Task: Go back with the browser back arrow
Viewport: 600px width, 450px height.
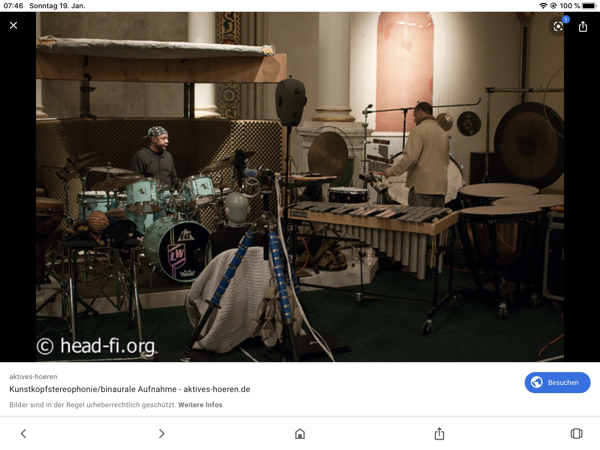Action: click(23, 433)
